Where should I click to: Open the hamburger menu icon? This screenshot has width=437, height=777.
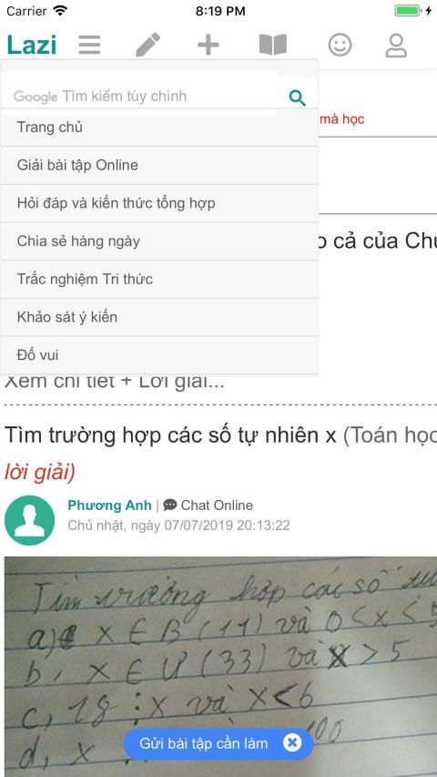tap(89, 46)
